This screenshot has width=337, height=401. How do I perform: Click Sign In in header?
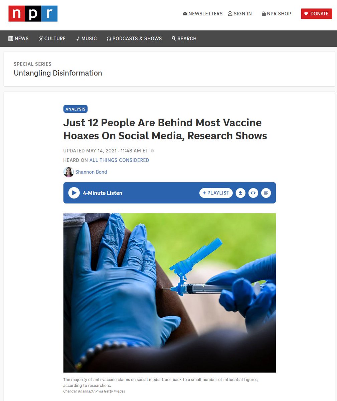pos(240,14)
